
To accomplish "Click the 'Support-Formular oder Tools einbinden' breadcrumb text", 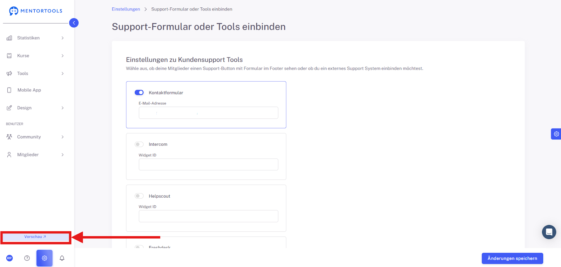I will [x=192, y=9].
